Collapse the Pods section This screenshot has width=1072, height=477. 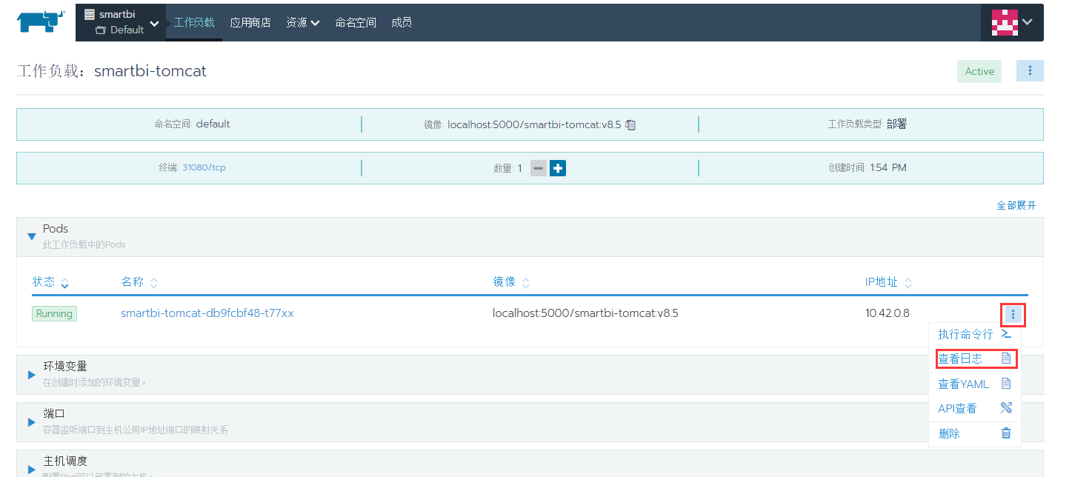pyautogui.click(x=32, y=236)
